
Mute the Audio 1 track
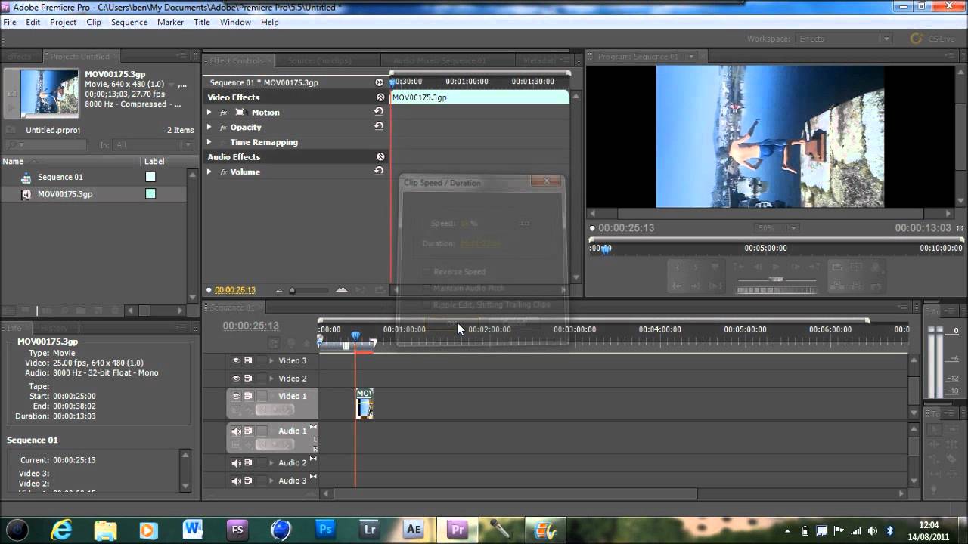click(236, 431)
